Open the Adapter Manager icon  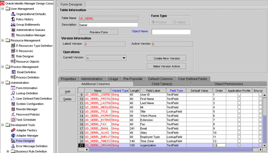pos(13,136)
